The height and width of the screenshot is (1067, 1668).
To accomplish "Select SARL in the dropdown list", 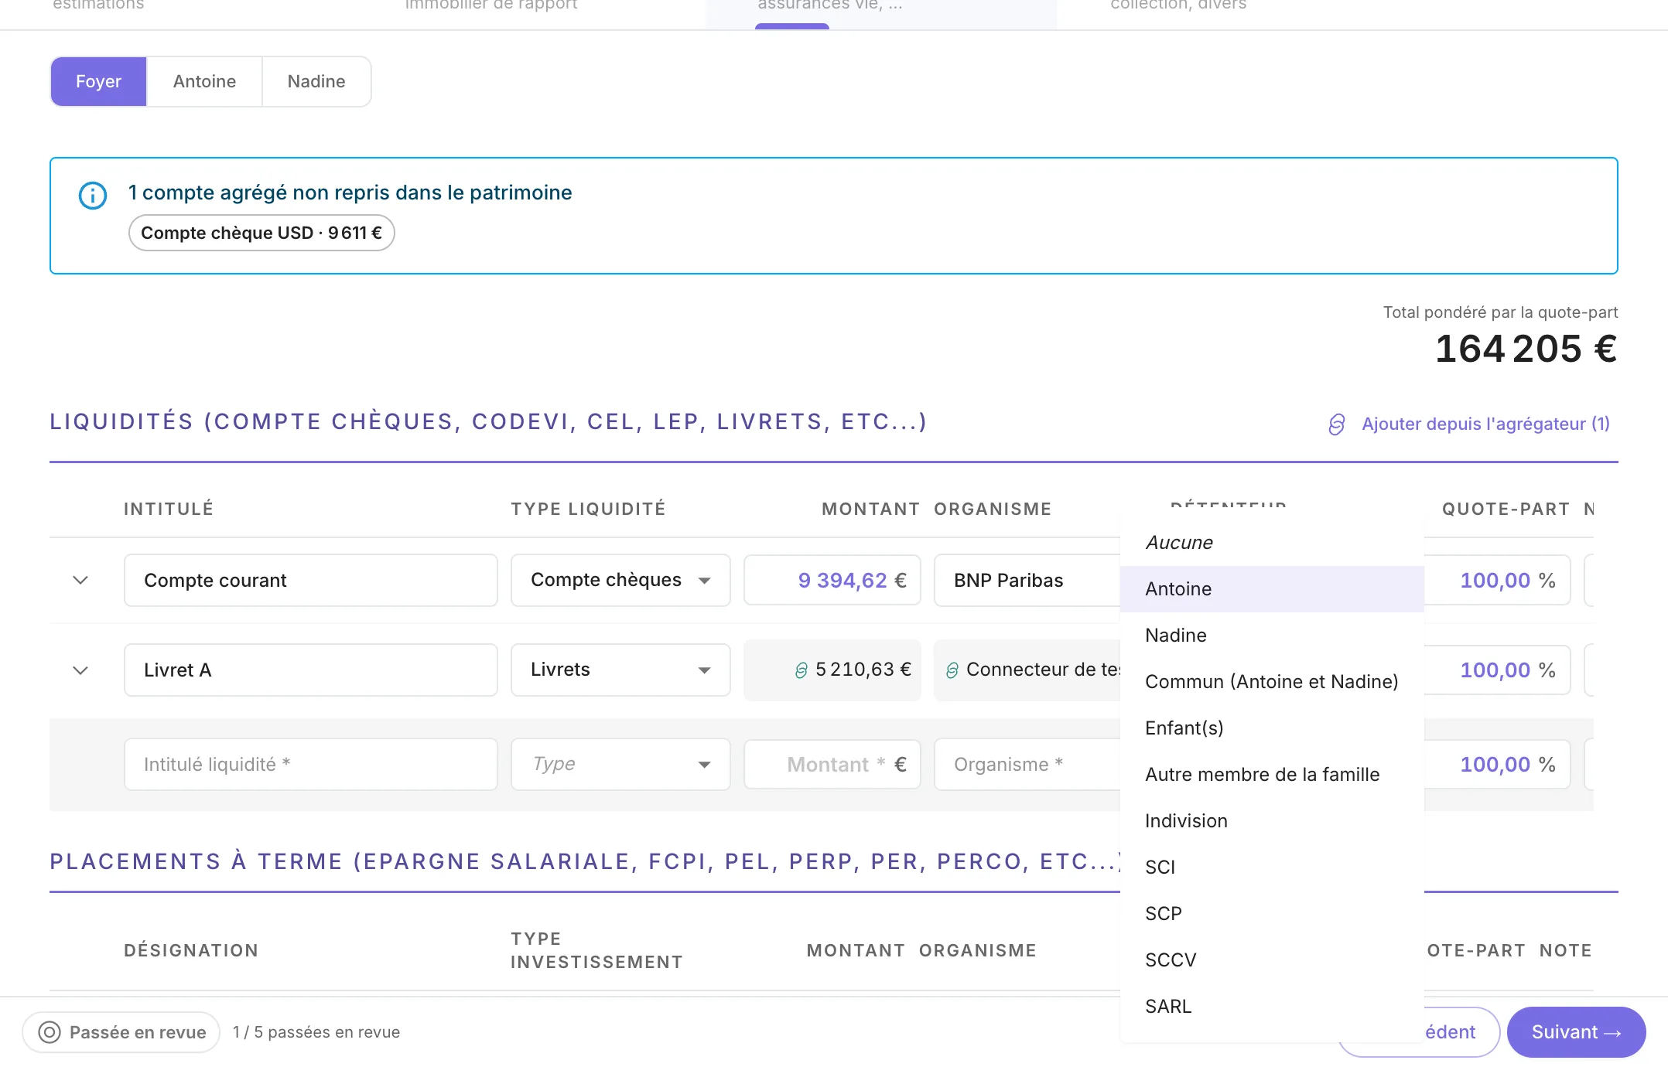I will coord(1272,1007).
